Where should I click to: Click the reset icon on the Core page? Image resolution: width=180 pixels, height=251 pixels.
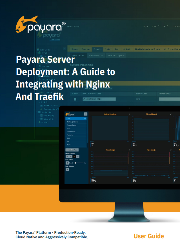click(x=85, y=119)
